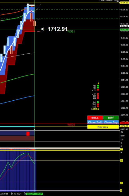The height and width of the screenshot is (196, 129).
Task: Click the H4 red trend indicator square
Action: click(98, 98)
